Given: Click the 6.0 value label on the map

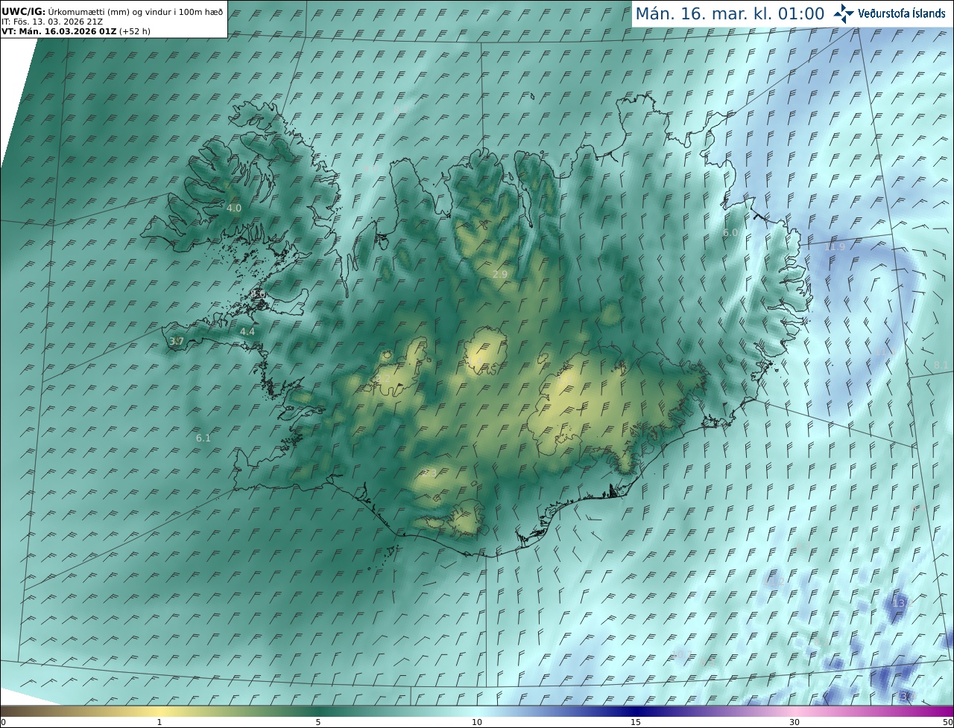Looking at the screenshot, I should click(x=730, y=233).
